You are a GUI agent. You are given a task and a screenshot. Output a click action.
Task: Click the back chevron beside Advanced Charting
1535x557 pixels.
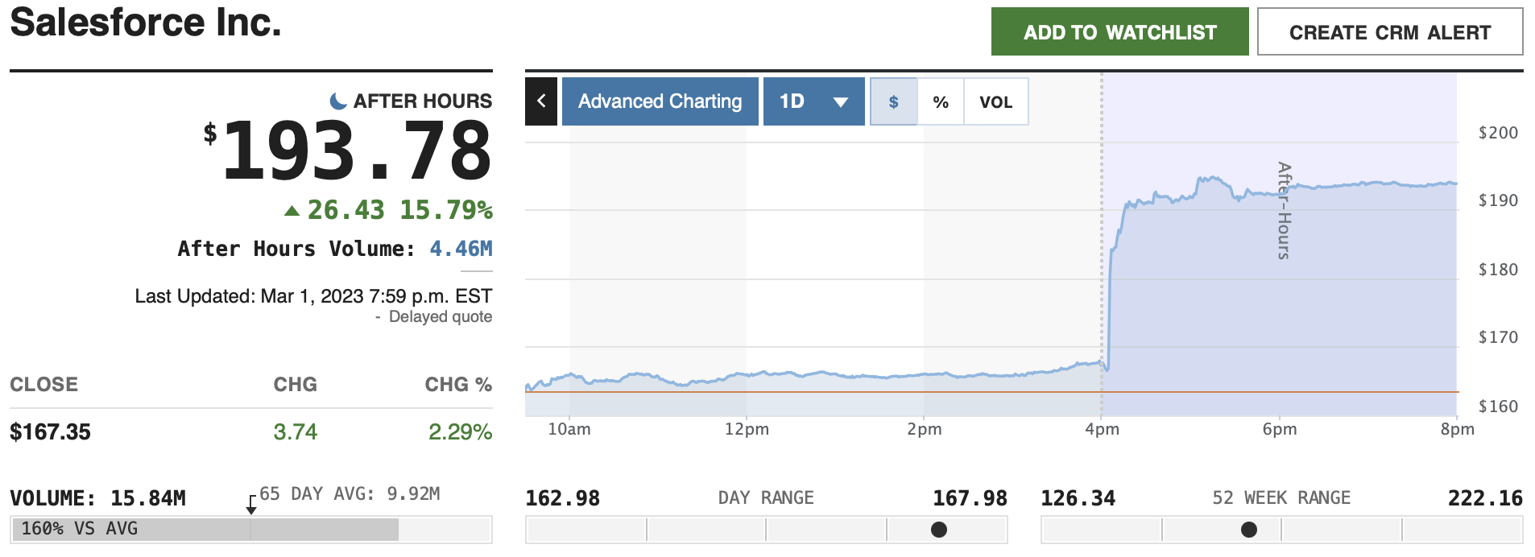(541, 101)
